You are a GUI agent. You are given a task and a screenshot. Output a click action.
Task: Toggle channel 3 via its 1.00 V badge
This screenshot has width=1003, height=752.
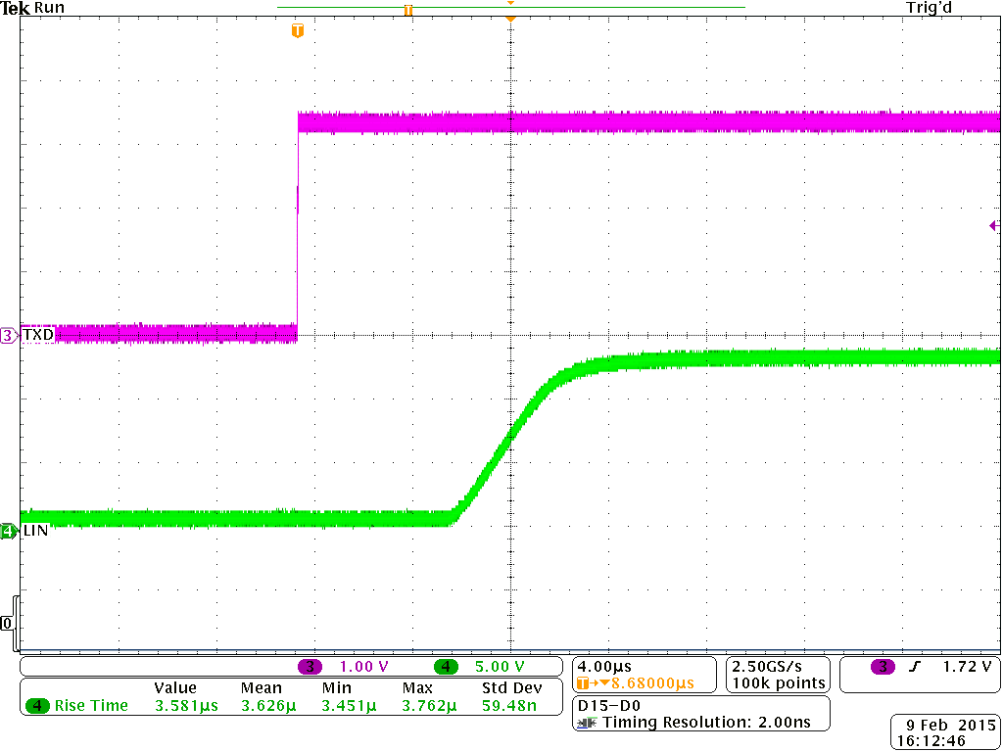click(311, 667)
